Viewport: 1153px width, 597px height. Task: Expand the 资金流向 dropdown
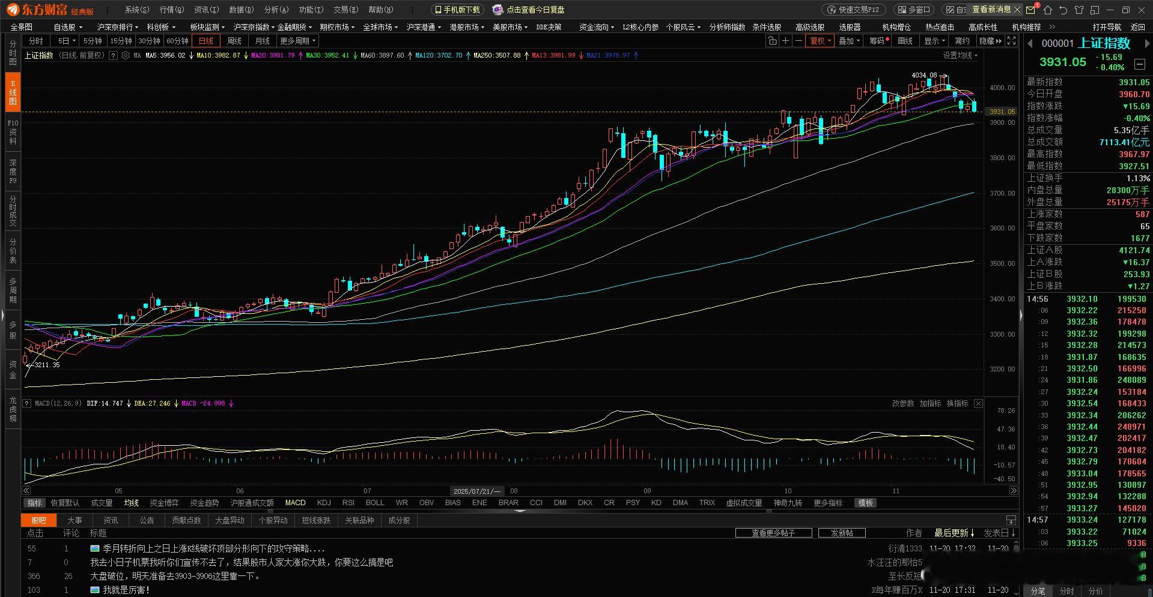click(597, 27)
